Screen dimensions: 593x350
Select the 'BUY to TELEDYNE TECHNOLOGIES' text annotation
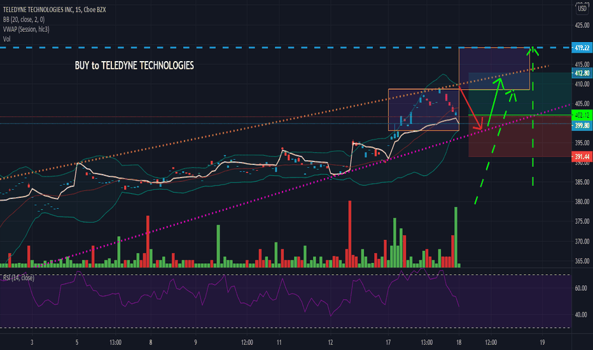[x=134, y=66]
